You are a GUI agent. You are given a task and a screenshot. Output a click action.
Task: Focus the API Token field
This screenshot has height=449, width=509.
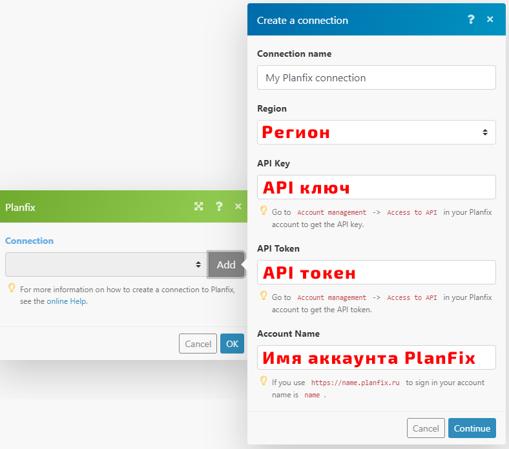(x=376, y=272)
